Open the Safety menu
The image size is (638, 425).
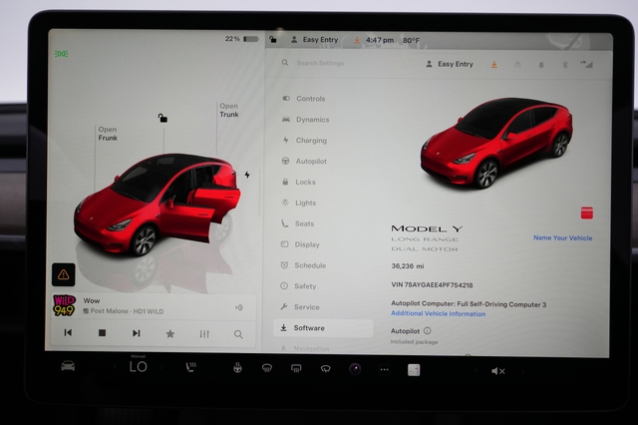pos(299,286)
